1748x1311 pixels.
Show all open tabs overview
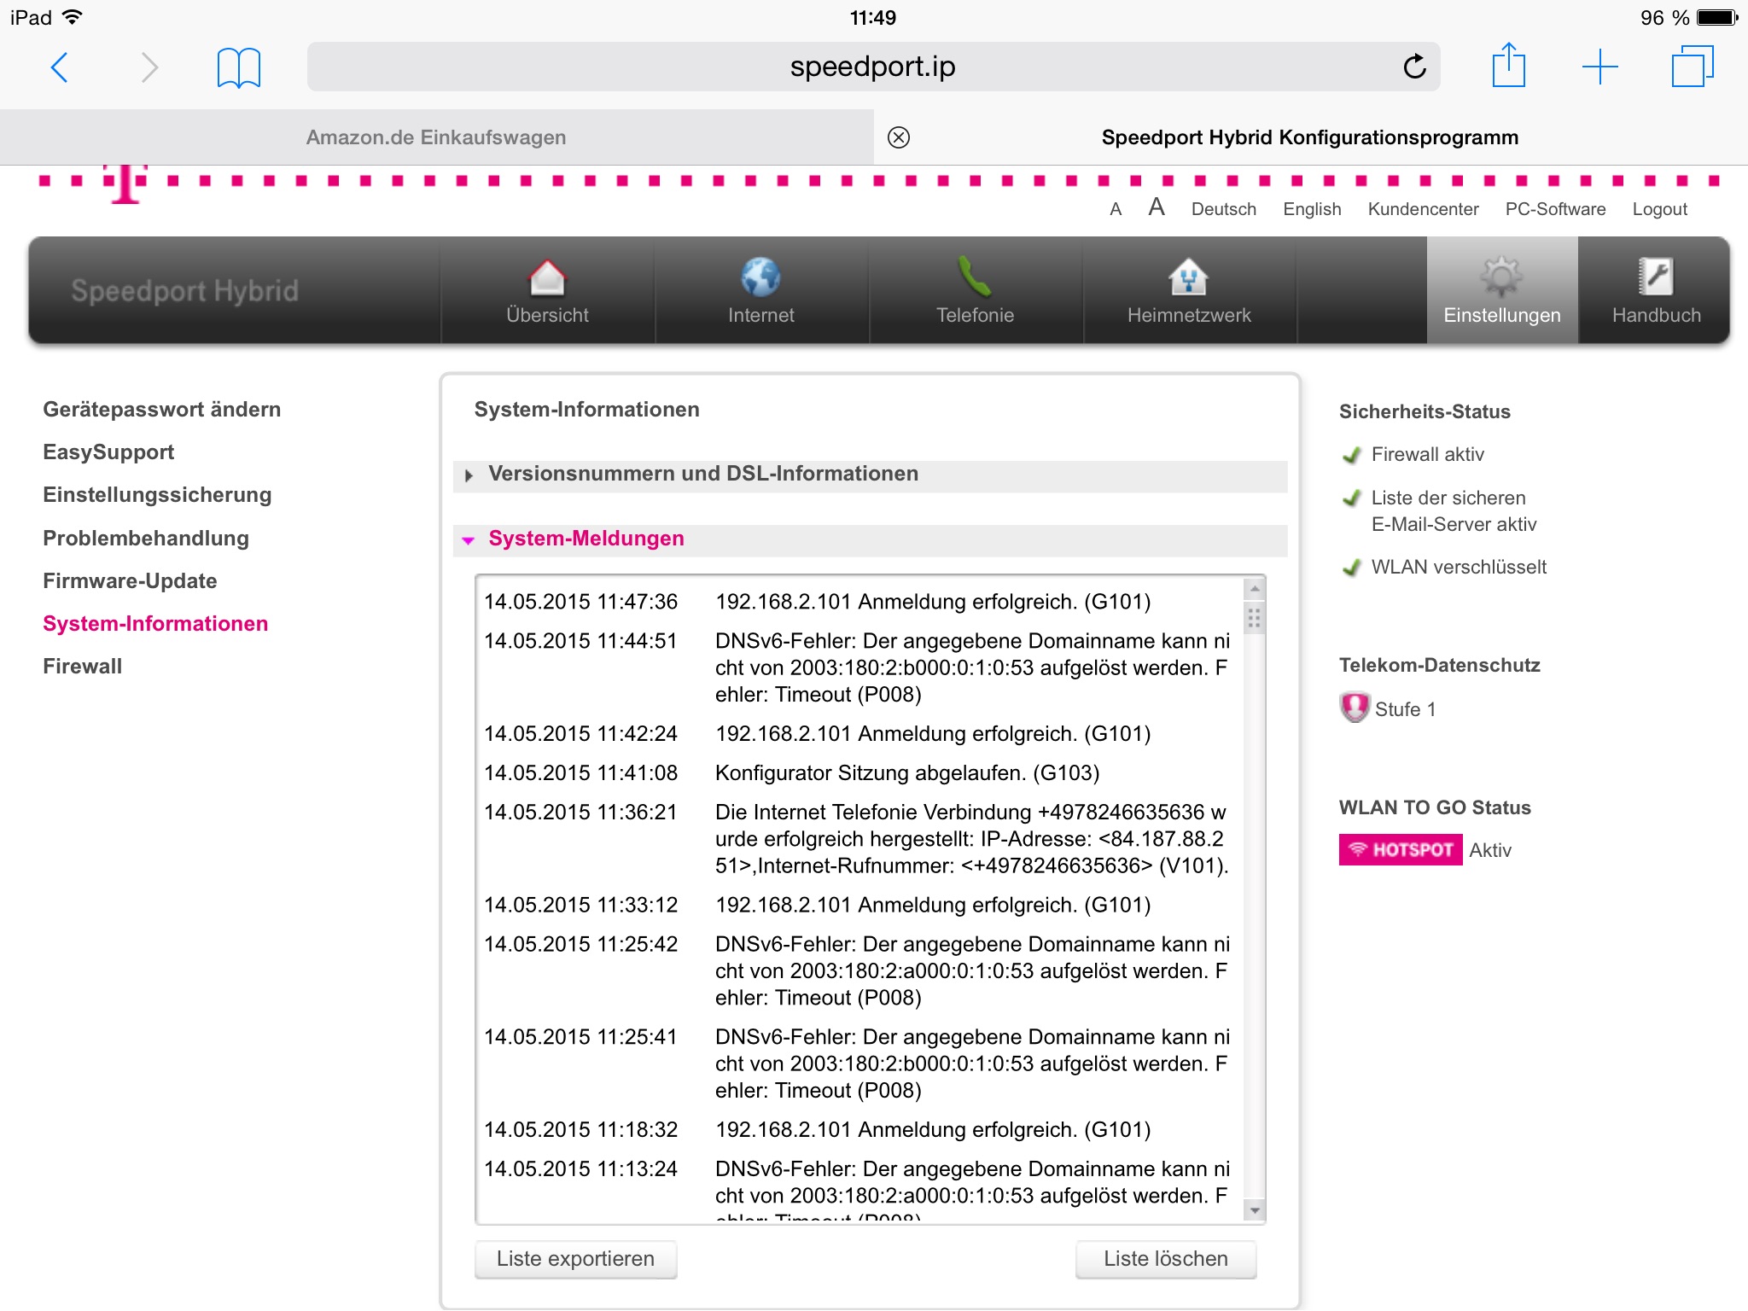click(x=1692, y=67)
